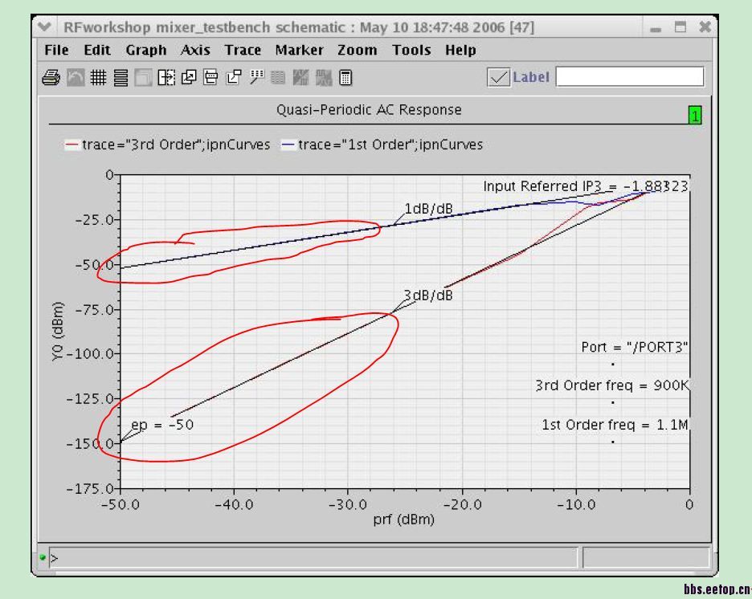Click the "3rd Order freq = 900K" annotation
The width and height of the screenshot is (752, 599).
pyautogui.click(x=612, y=385)
